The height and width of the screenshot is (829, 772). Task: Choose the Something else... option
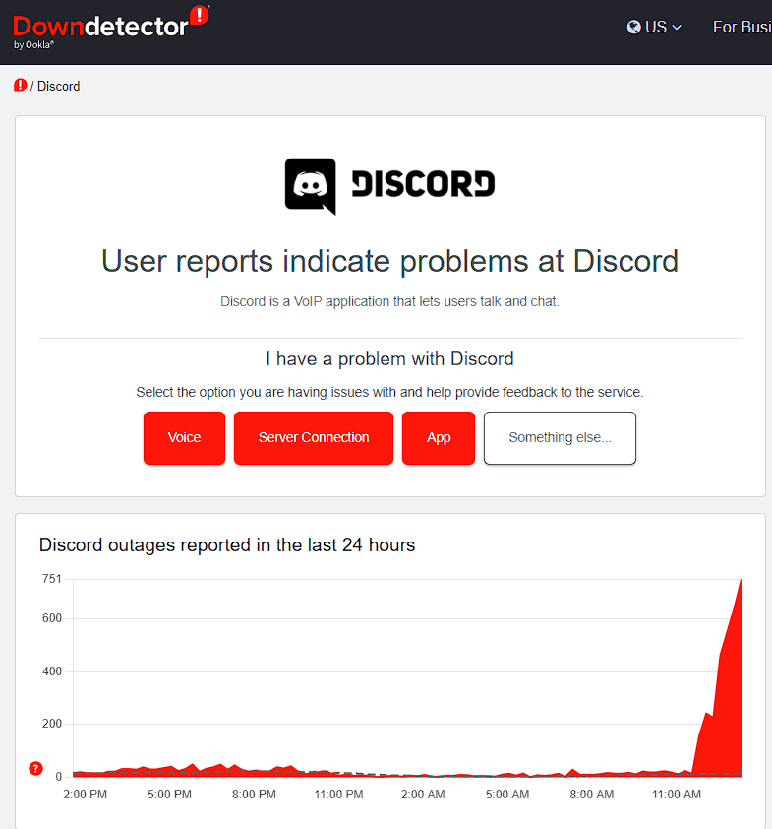pos(560,438)
